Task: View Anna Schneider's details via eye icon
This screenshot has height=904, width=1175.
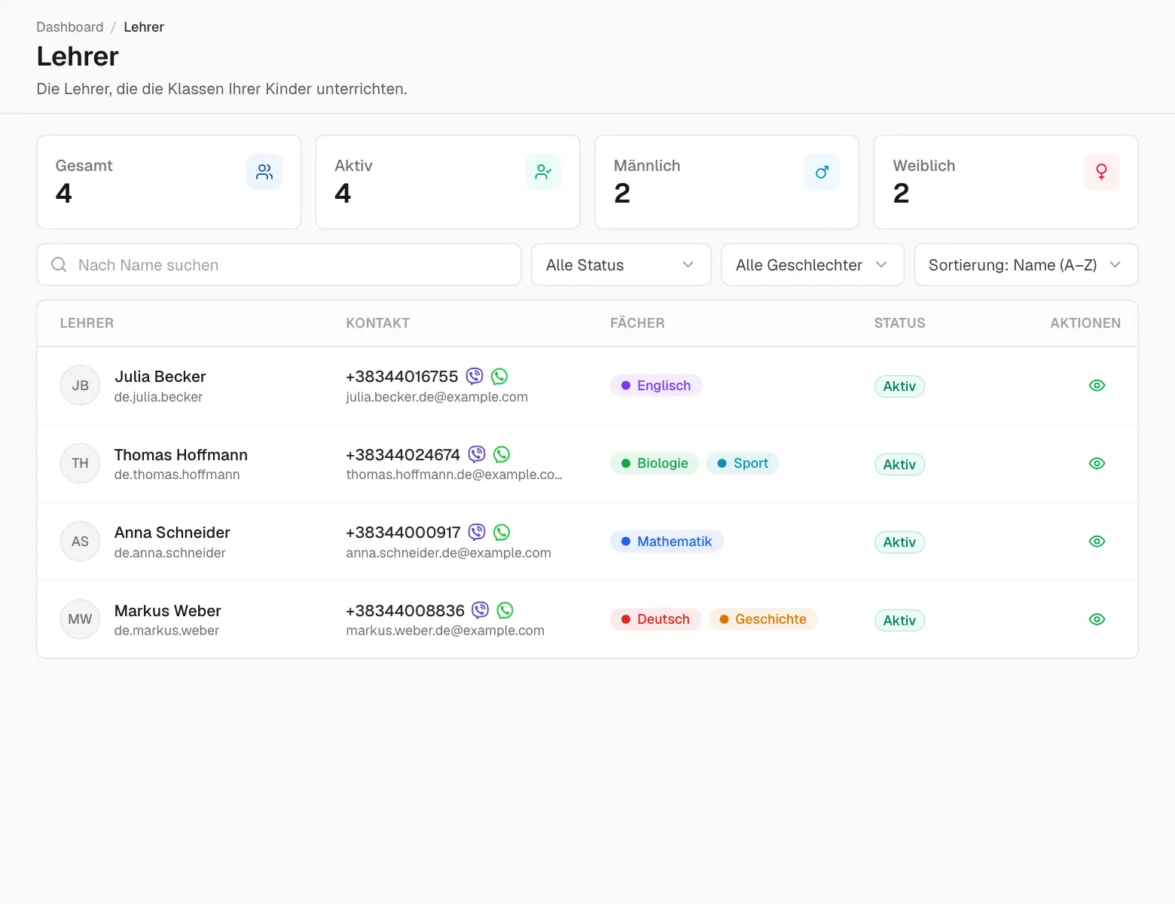Action: pyautogui.click(x=1097, y=542)
